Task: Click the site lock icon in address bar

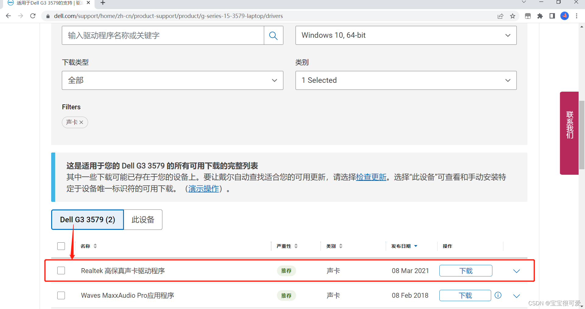Action: click(x=48, y=16)
